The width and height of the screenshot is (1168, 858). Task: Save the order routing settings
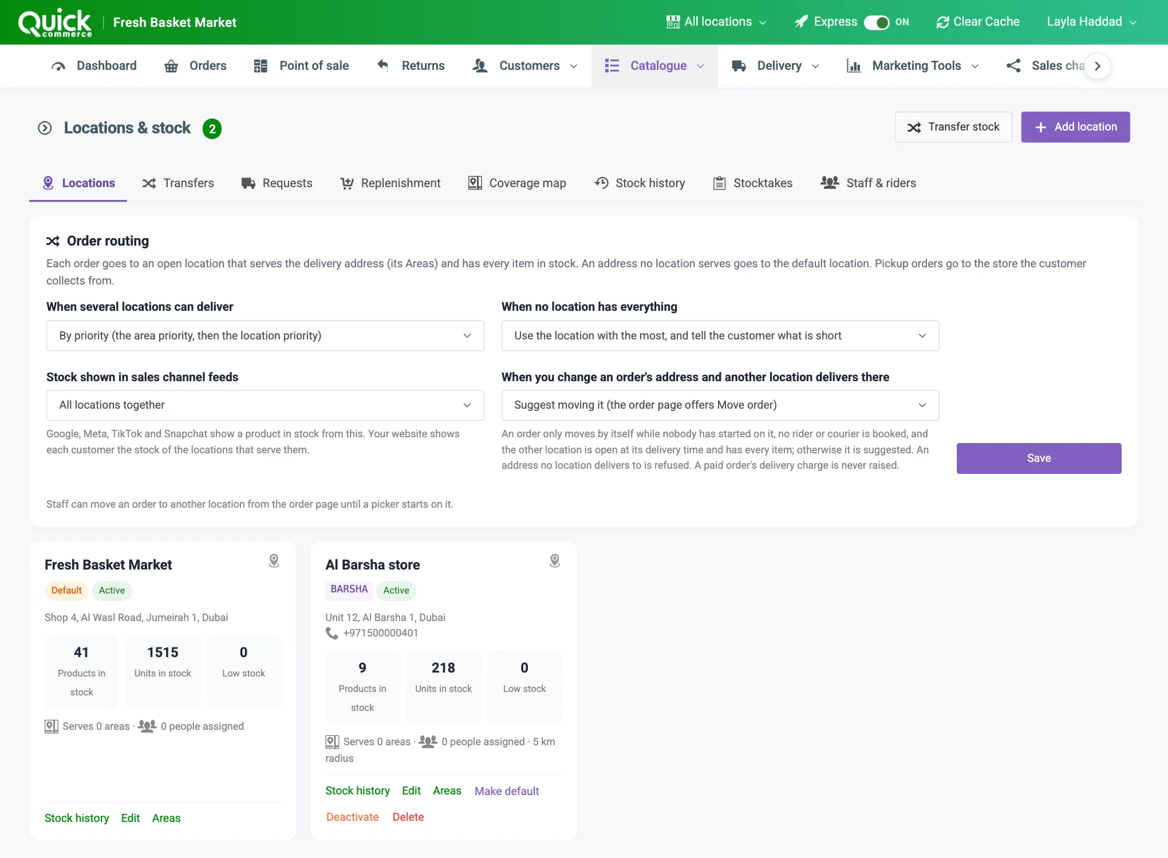(x=1039, y=458)
